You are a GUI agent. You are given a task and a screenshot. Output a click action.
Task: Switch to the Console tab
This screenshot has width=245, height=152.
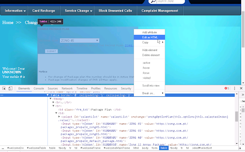coord(39,88)
